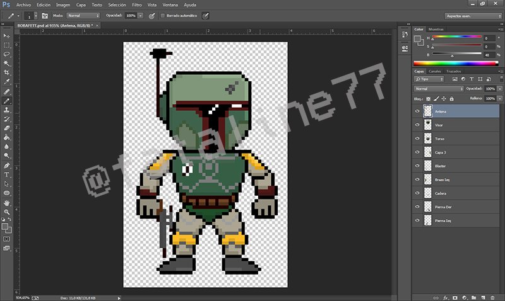The height and width of the screenshot is (301, 505).
Task: Open layers panel Opacidad arrow
Action: tap(500, 89)
